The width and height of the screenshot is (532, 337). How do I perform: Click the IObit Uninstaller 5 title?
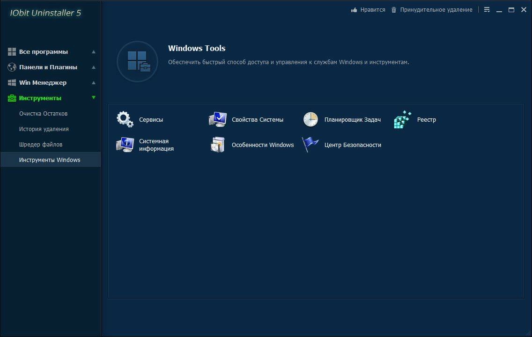[45, 13]
